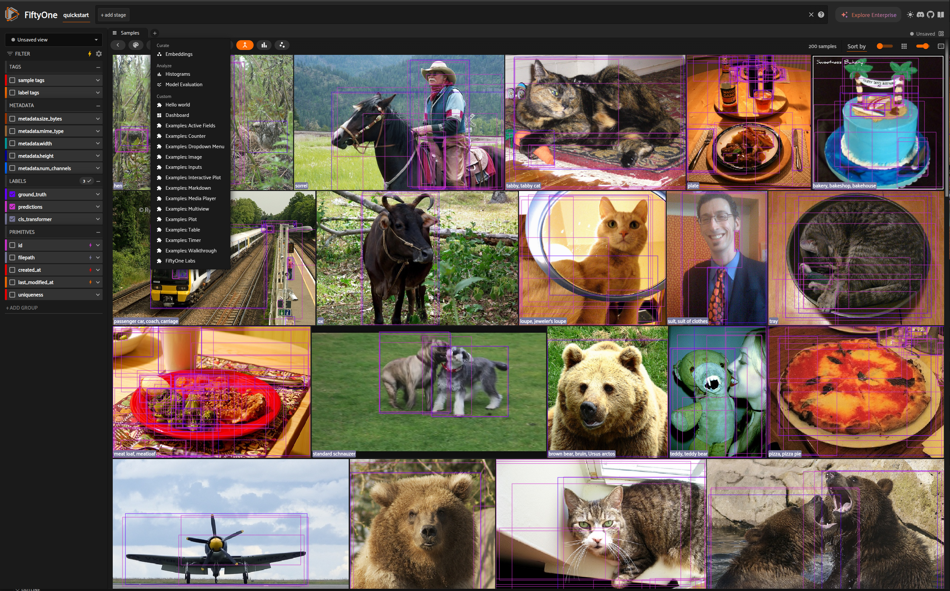
Task: Expand the metadata.width filter chevron
Action: (97, 143)
